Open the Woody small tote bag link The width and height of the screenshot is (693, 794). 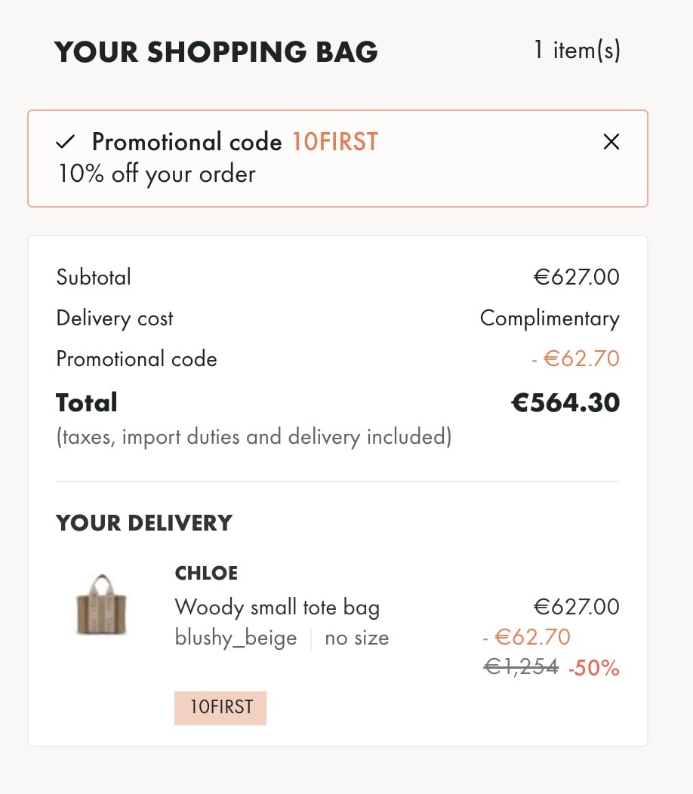[x=277, y=607]
